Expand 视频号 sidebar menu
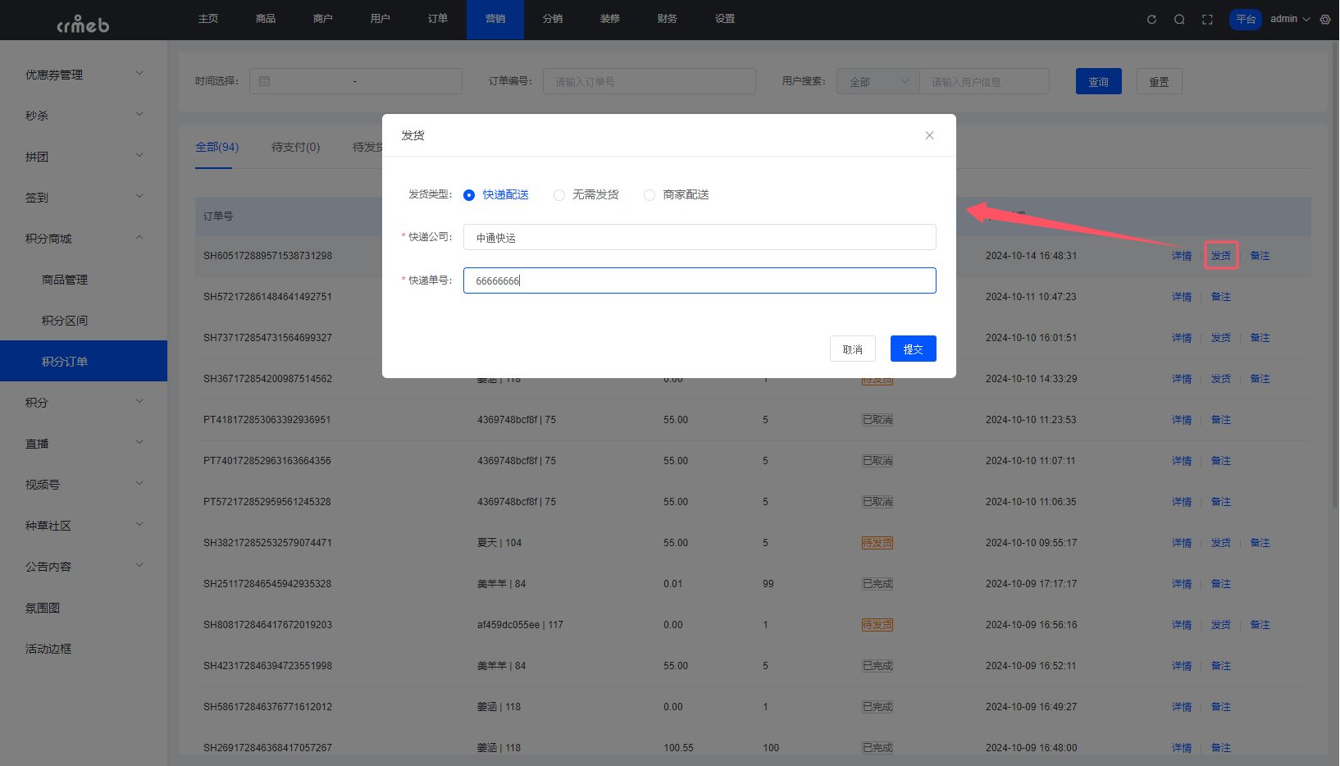Image resolution: width=1340 pixels, height=766 pixels. [84, 485]
